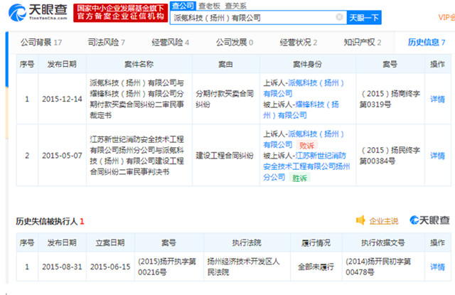Open the 江苏新世纪消防安全技术工程有限公司扬州分公司 link
Screen dimensions: 455x295
tap(306, 166)
